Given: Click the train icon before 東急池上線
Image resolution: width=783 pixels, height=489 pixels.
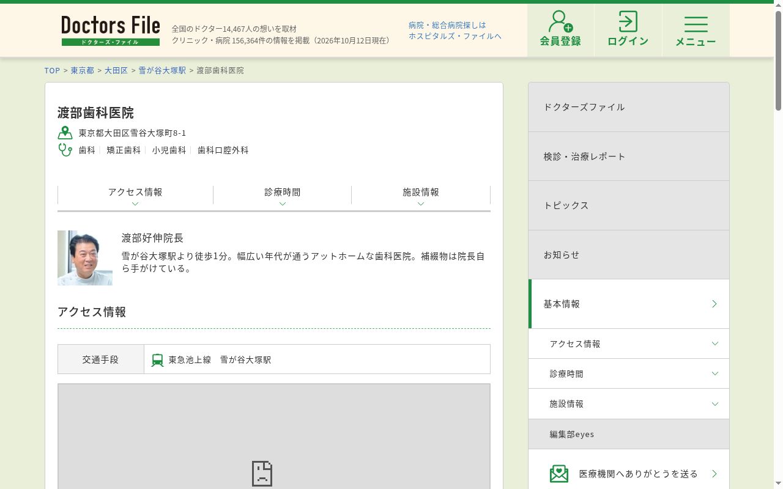Looking at the screenshot, I should 157,360.
